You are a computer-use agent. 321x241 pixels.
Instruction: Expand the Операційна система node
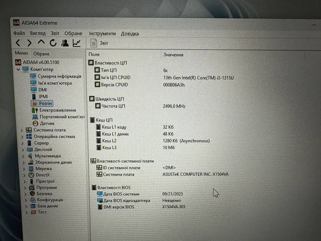point(22,137)
